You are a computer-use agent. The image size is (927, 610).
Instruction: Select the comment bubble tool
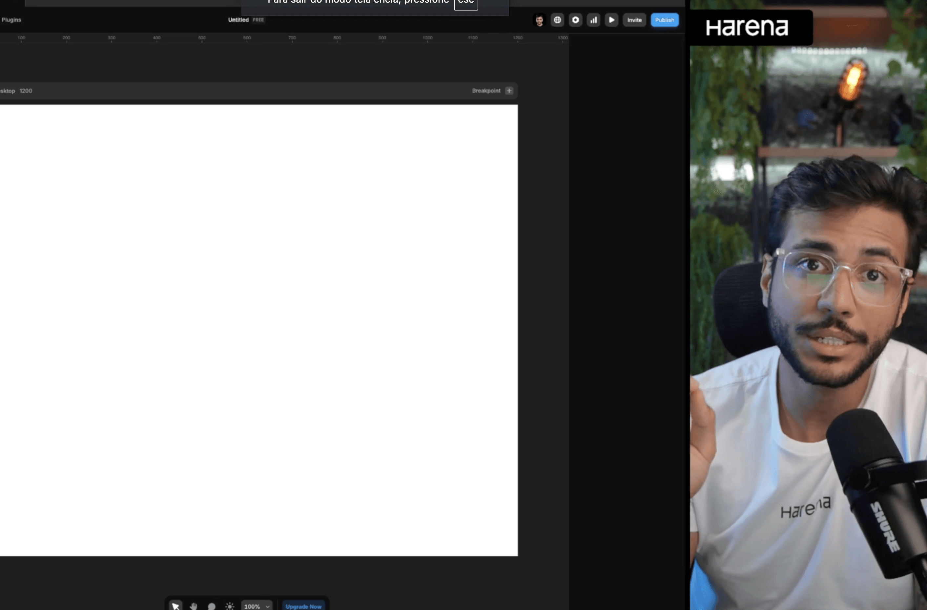pos(212,606)
